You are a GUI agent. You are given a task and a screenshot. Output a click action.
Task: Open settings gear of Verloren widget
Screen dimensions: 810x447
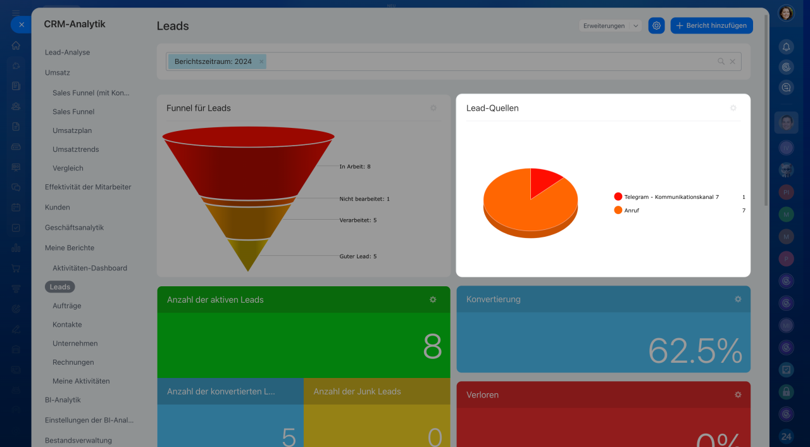click(x=738, y=394)
